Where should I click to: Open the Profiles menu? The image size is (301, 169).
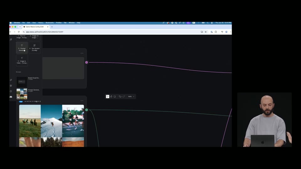(59, 23)
